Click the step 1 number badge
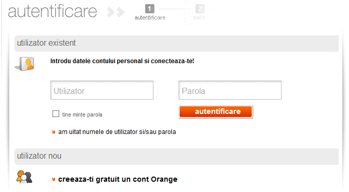Screen dimensions: 349x192 (150, 9)
